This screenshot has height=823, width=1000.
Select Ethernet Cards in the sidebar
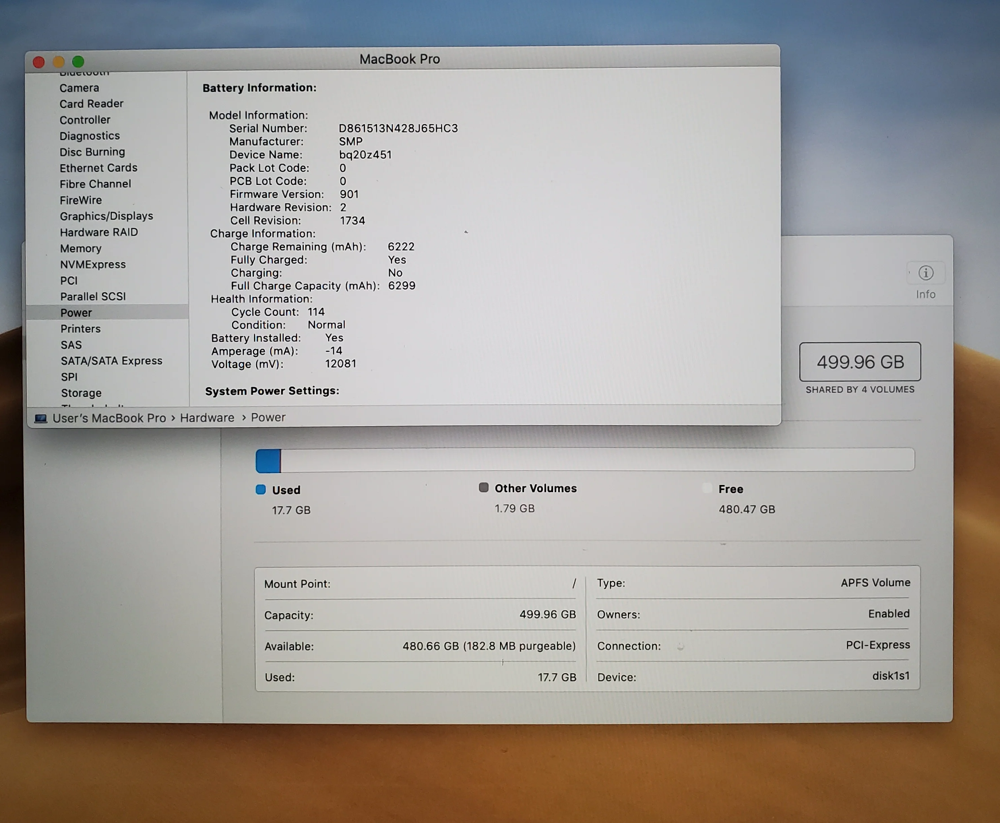[99, 168]
